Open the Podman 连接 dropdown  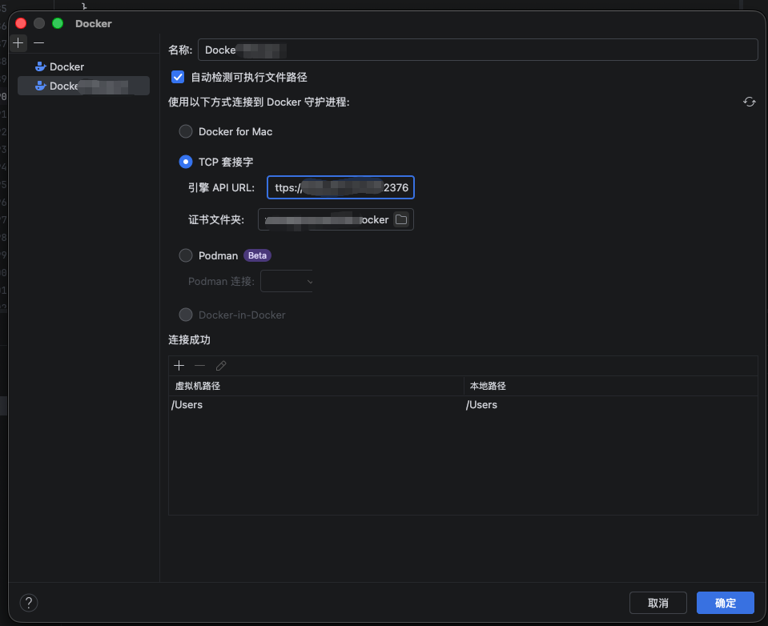pyautogui.click(x=287, y=282)
